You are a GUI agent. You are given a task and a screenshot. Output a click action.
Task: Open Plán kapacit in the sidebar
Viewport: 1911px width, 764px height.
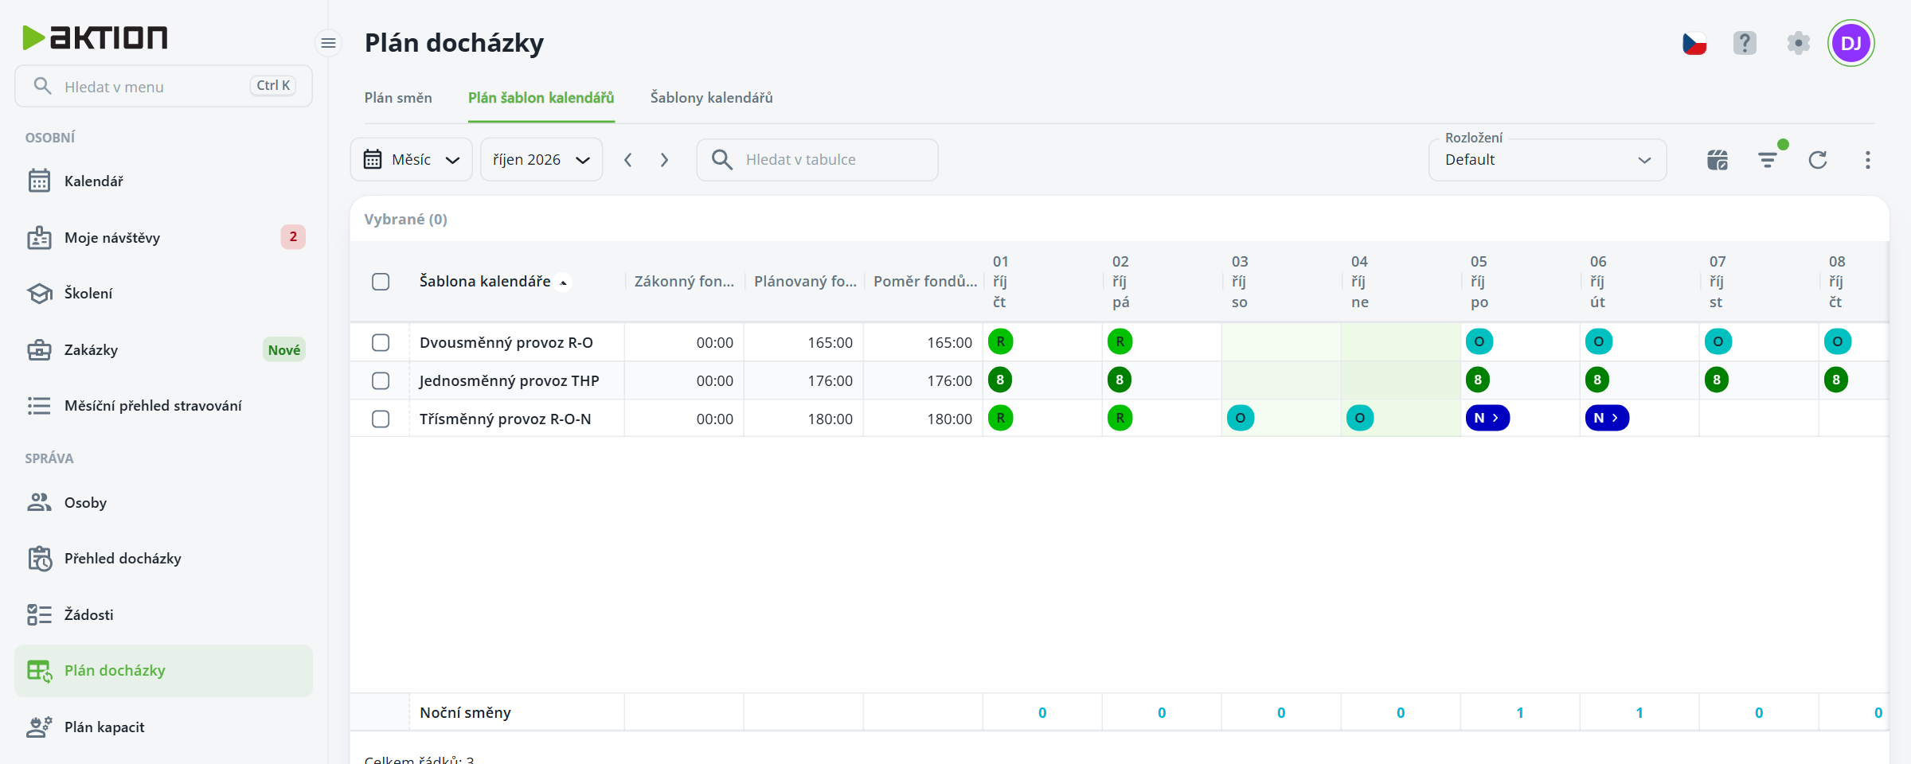163,727
